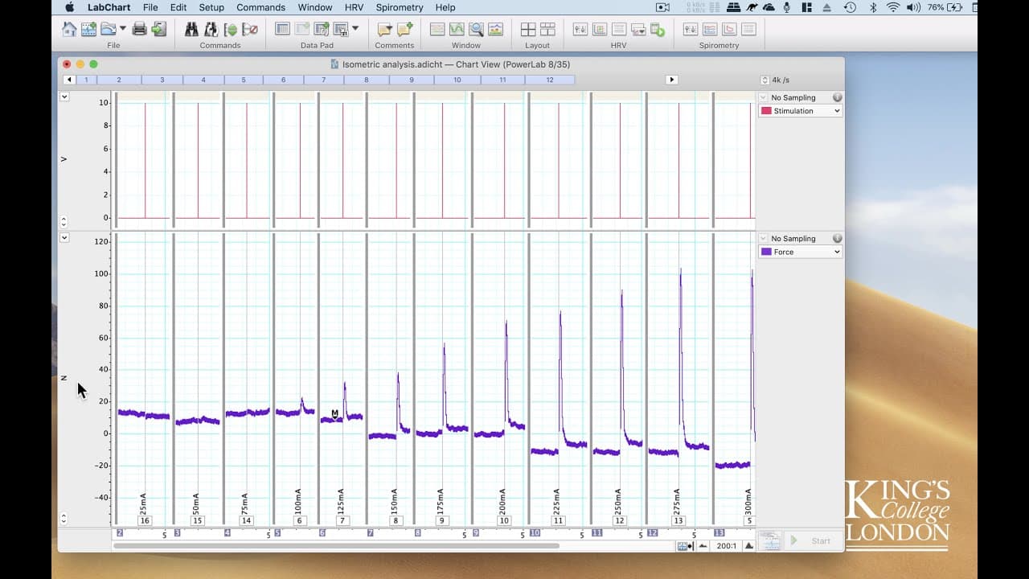Click the Find binoculars icon
The height and width of the screenshot is (579, 1029).
pyautogui.click(x=191, y=30)
